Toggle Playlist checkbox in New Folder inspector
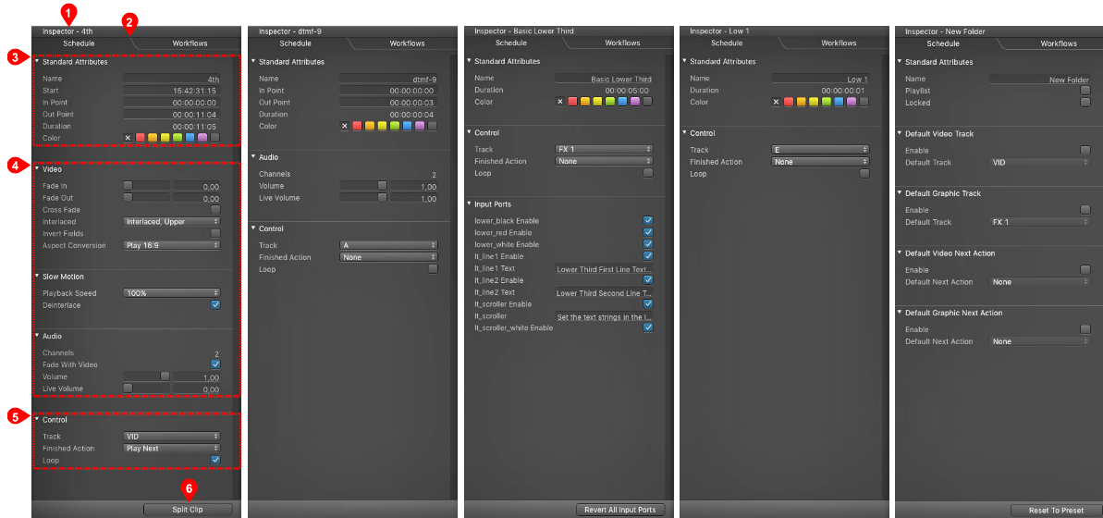This screenshot has width=1103, height=518. (x=1085, y=91)
